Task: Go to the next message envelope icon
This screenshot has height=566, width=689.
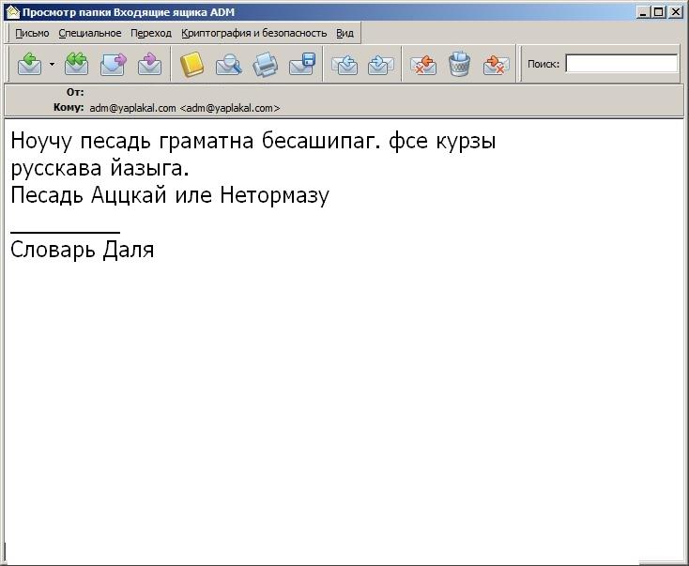Action: pos(380,64)
